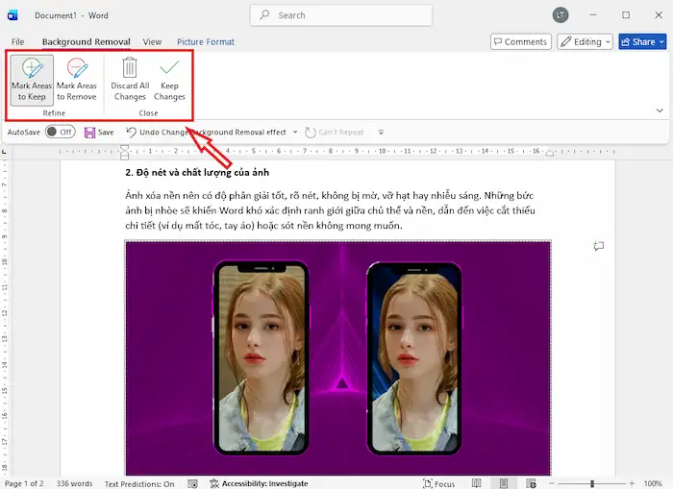Viewport: 673px width, 489px height.
Task: Select the Background Removal tab
Action: (87, 41)
